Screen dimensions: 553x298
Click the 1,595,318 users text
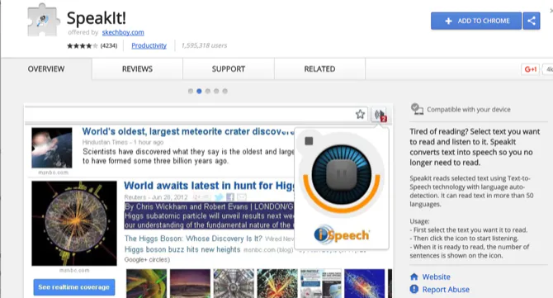(204, 45)
